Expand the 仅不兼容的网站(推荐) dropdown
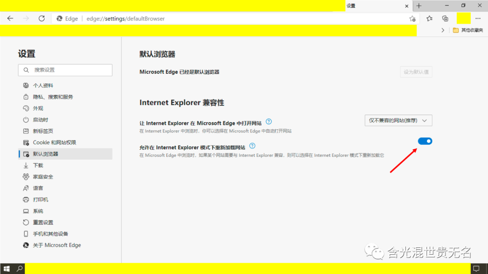Screen dimensions: 488x274 click(398, 120)
